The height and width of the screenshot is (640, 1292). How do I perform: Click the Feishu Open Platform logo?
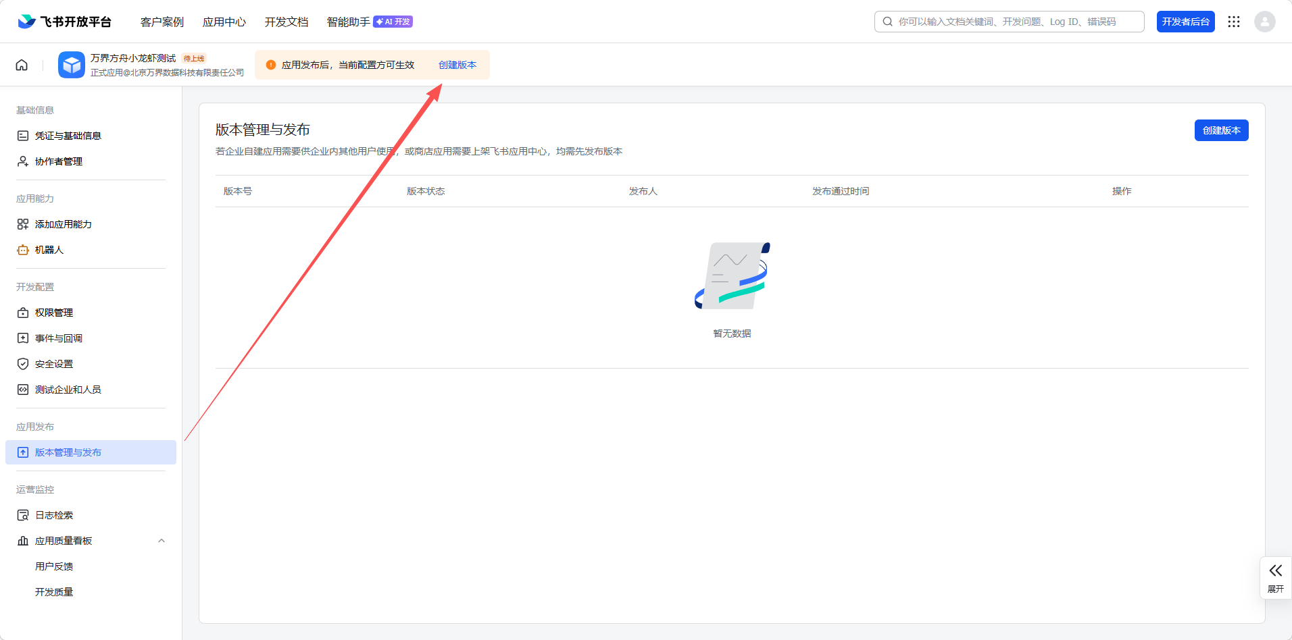(65, 22)
